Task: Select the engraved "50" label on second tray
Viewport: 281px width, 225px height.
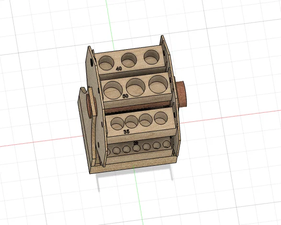Action: click(x=125, y=96)
